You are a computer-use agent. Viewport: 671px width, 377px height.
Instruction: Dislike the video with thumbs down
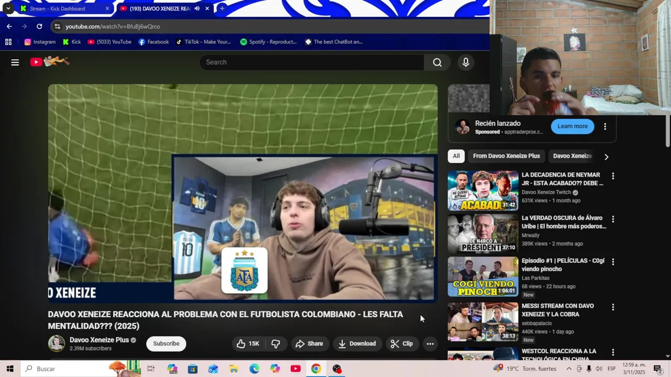pyautogui.click(x=275, y=343)
